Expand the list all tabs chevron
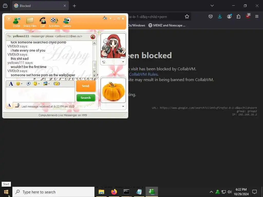Screen dimensions: 263x197 point(212,6)
